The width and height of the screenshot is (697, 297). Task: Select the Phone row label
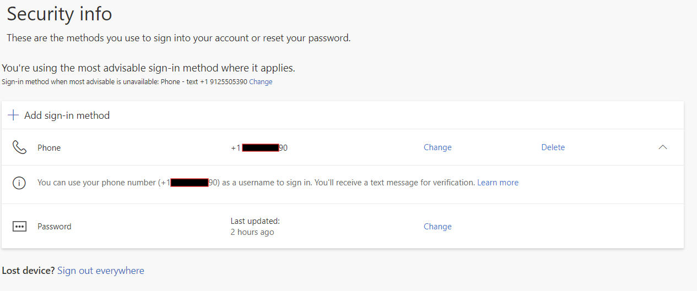(49, 148)
